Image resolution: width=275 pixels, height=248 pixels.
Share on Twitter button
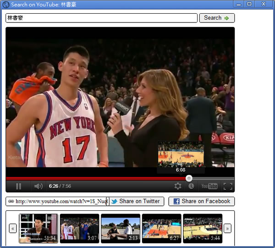point(136,201)
